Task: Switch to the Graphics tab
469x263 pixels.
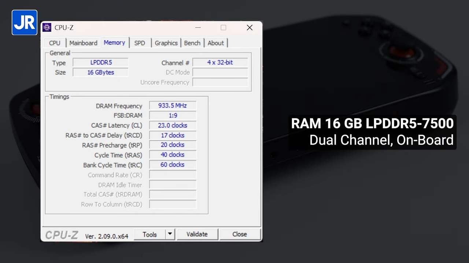Action: [166, 43]
